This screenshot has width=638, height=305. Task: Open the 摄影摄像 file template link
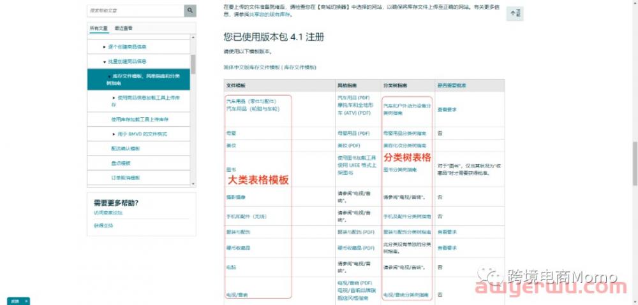[x=235, y=197]
